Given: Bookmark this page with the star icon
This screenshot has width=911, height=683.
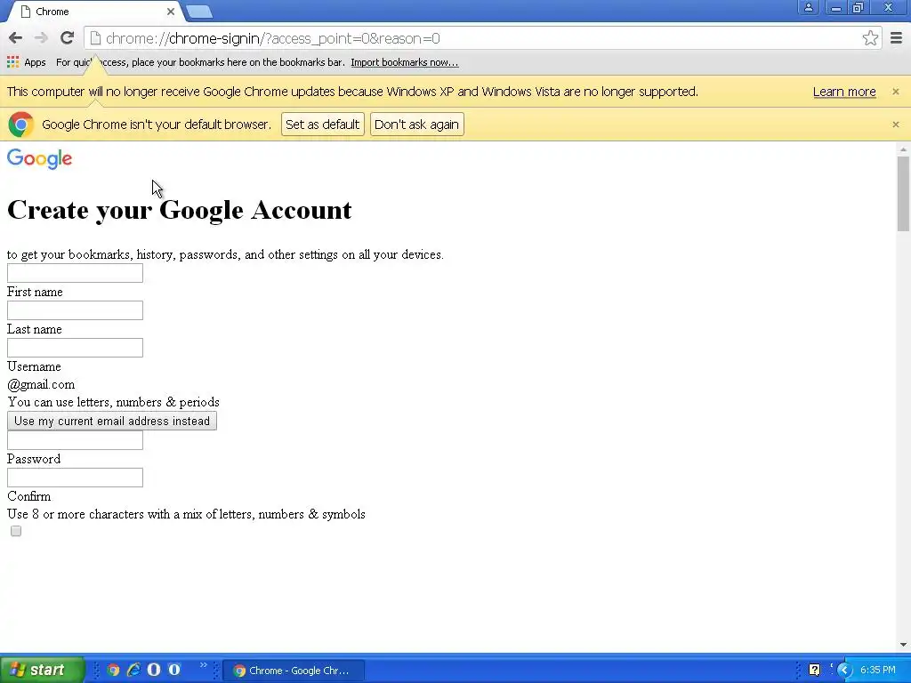Looking at the screenshot, I should click(x=870, y=38).
